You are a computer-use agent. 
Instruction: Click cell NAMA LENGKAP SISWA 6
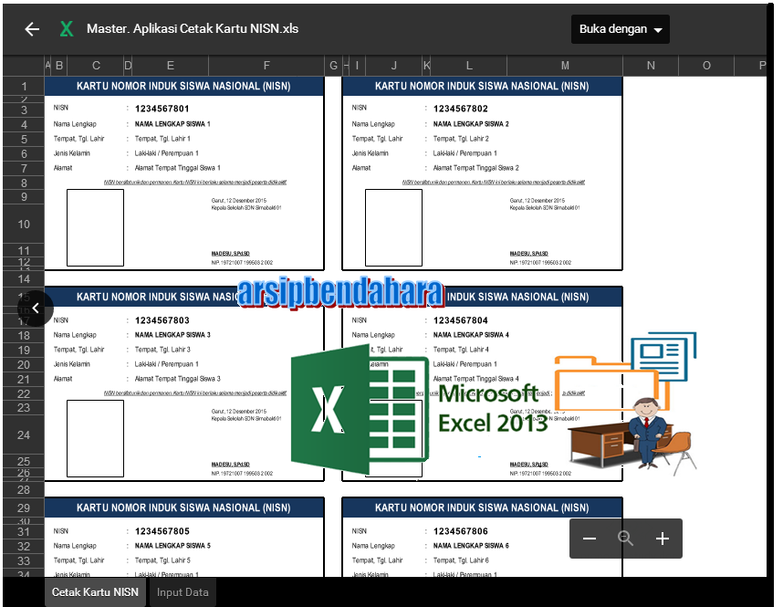(471, 546)
